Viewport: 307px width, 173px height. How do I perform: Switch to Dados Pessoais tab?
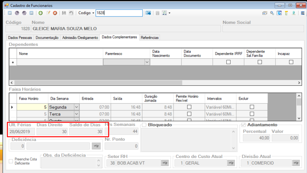(x=20, y=37)
